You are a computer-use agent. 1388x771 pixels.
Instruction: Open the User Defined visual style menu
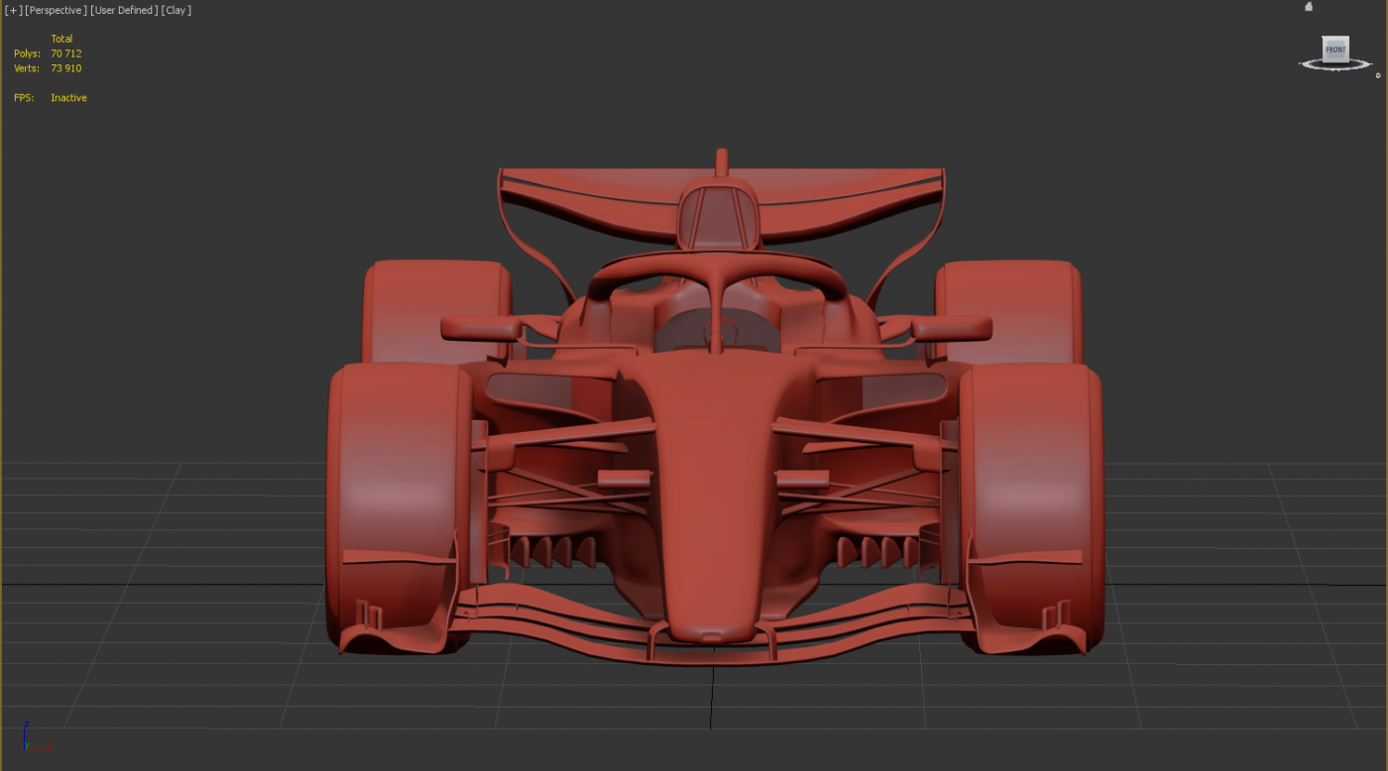124,10
